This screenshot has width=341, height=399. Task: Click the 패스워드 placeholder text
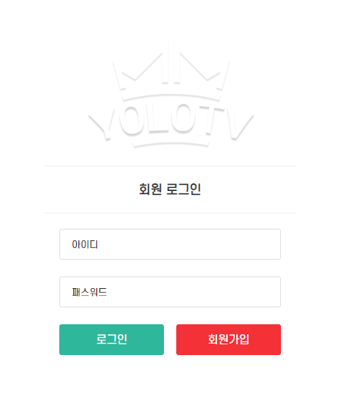coord(89,292)
